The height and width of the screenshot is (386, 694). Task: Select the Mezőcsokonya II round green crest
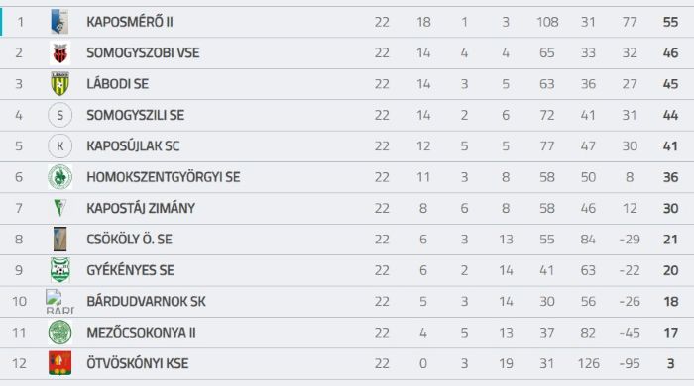(x=59, y=333)
